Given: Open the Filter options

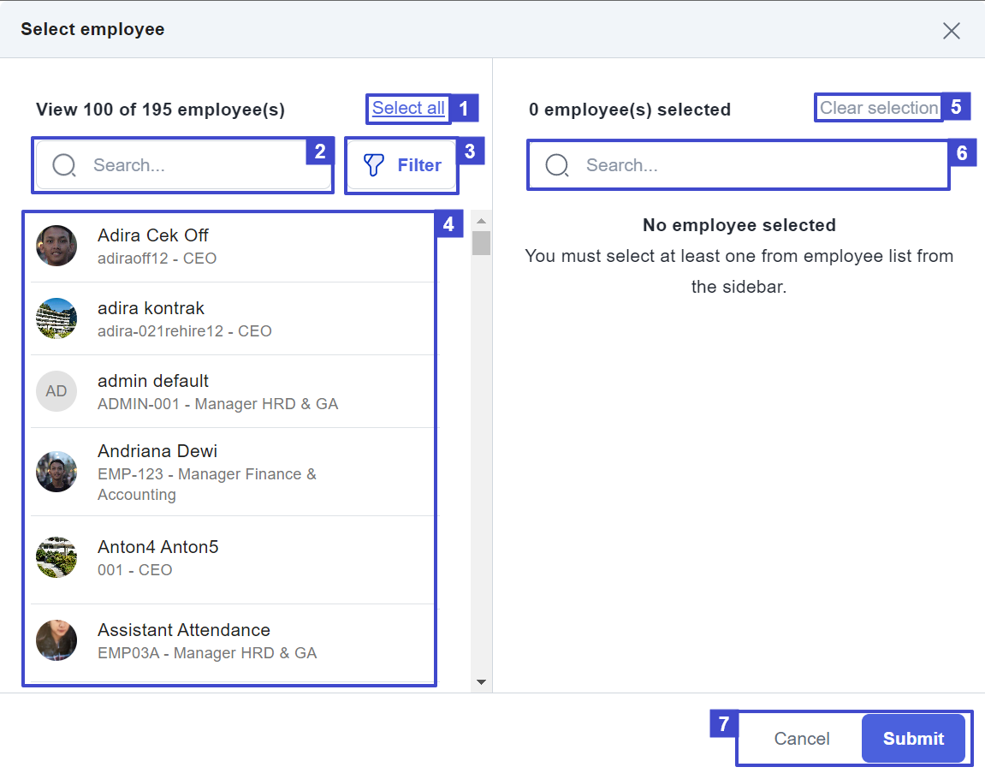Looking at the screenshot, I should click(401, 164).
